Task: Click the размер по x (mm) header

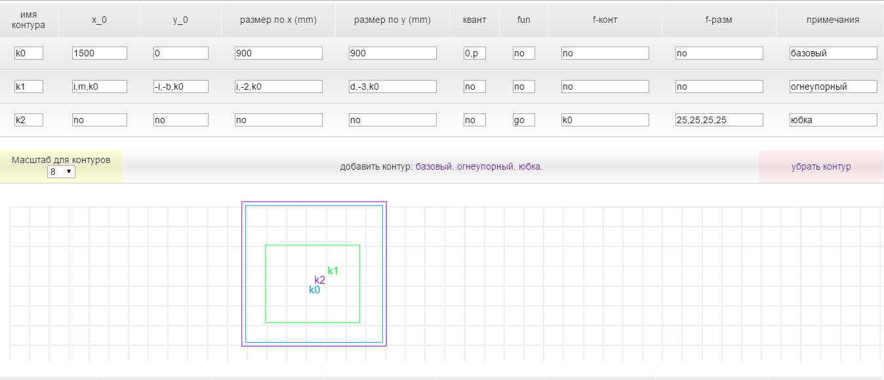Action: pos(279,20)
